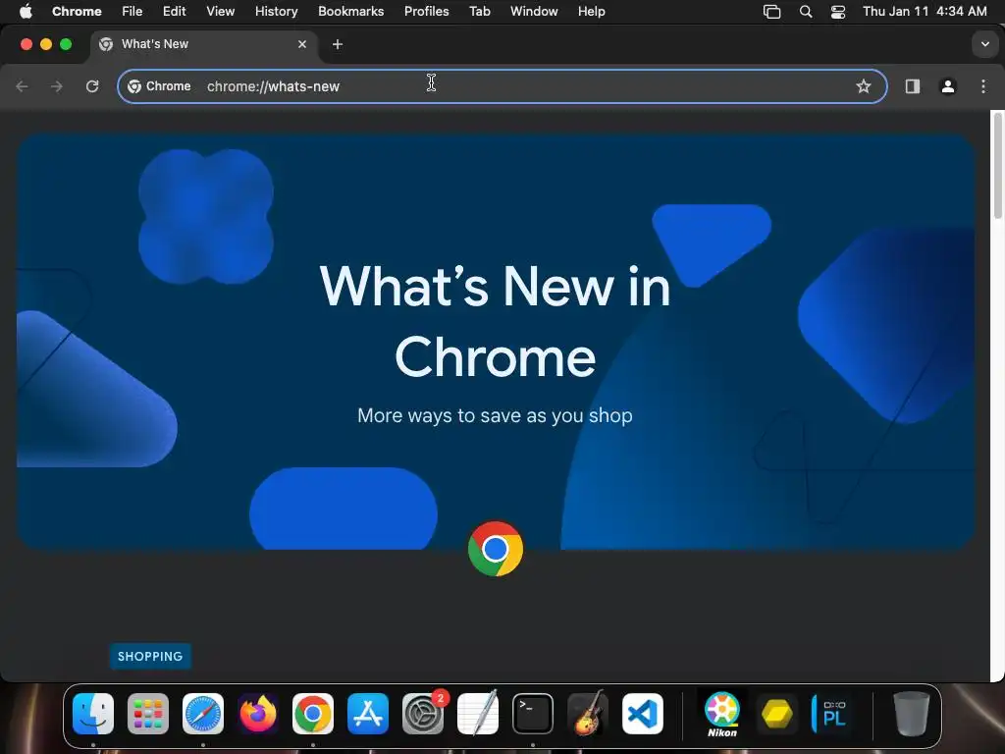Select the What's New tab

coord(204,44)
